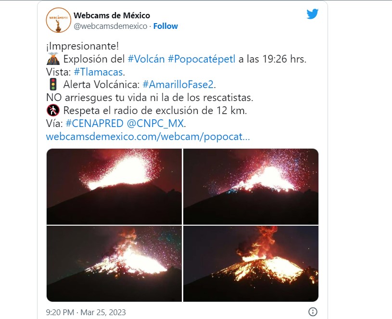Open the #CENAPRED hashtag link
Viewport: 392px width, 319px height.
(94, 124)
